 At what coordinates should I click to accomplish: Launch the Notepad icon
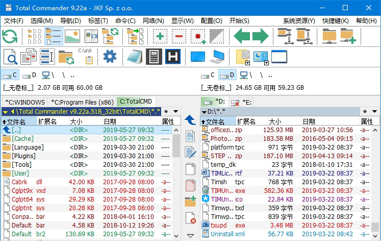[135, 57]
